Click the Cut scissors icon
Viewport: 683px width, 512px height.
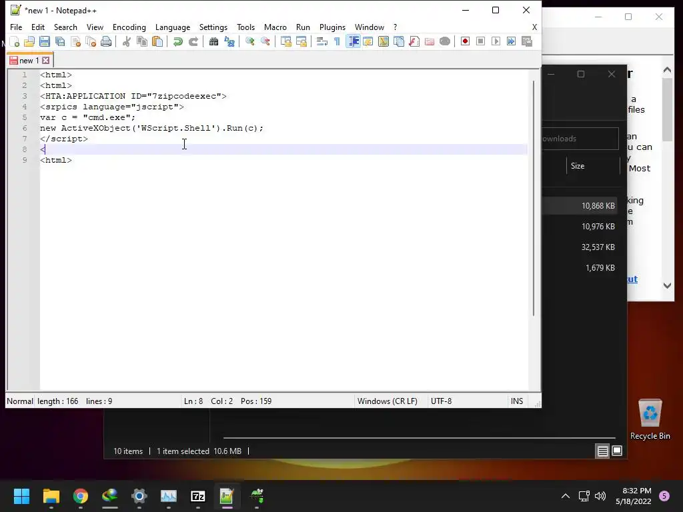(x=126, y=41)
